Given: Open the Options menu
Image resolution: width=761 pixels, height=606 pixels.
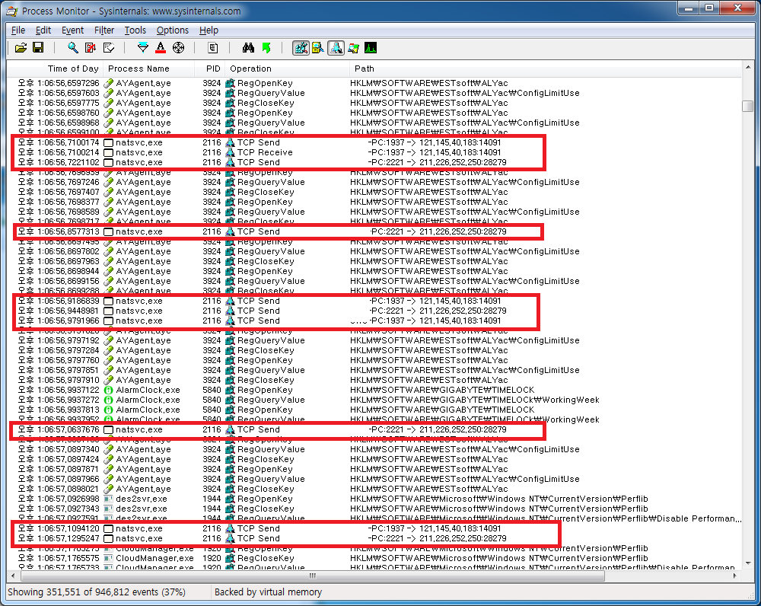Looking at the screenshot, I should [x=172, y=30].
